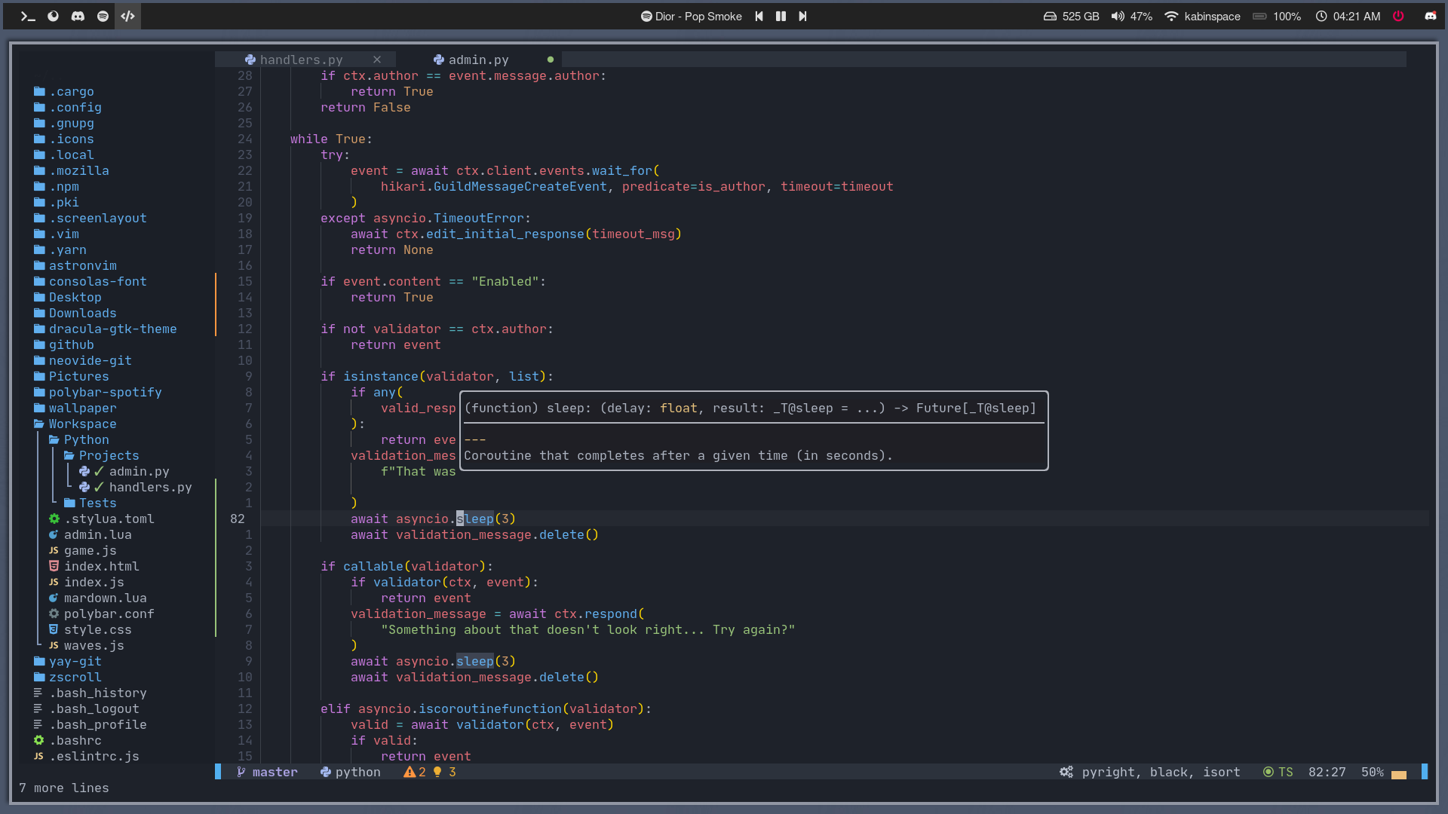The width and height of the screenshot is (1448, 814).
Task: Skip to next Spotify track
Action: [802, 16]
